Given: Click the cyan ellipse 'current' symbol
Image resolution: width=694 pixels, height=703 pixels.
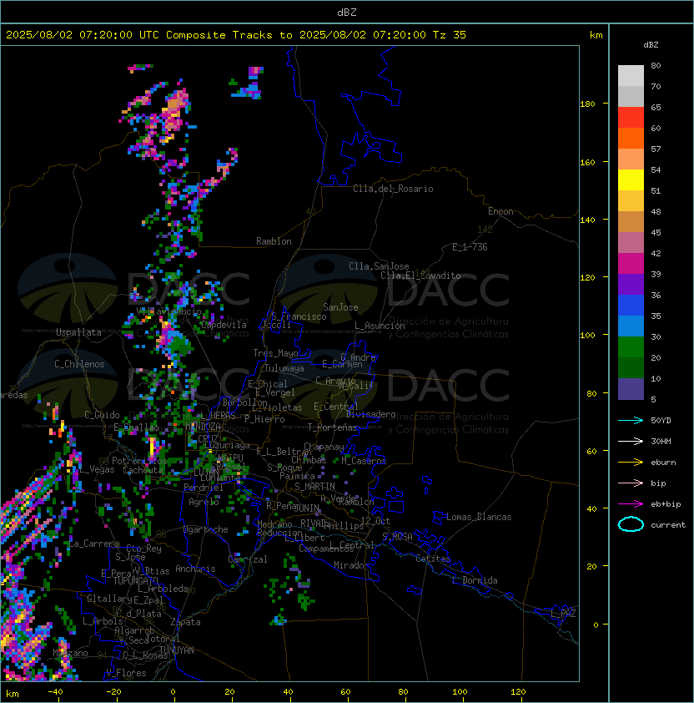Looking at the screenshot, I should pyautogui.click(x=631, y=524).
